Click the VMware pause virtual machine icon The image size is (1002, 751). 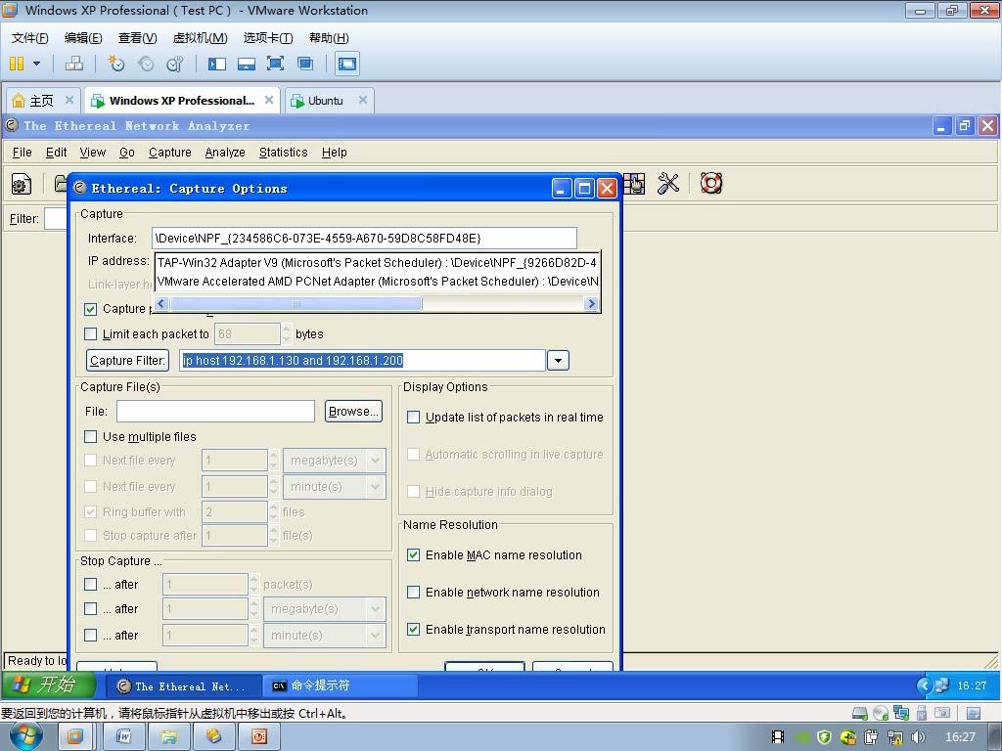(x=17, y=64)
